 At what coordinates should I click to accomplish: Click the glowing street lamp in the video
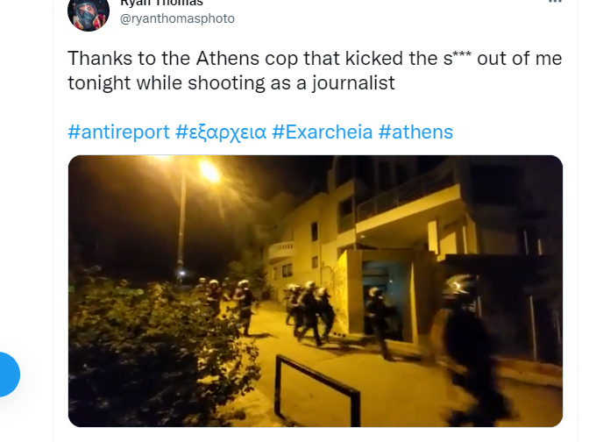coord(209,171)
